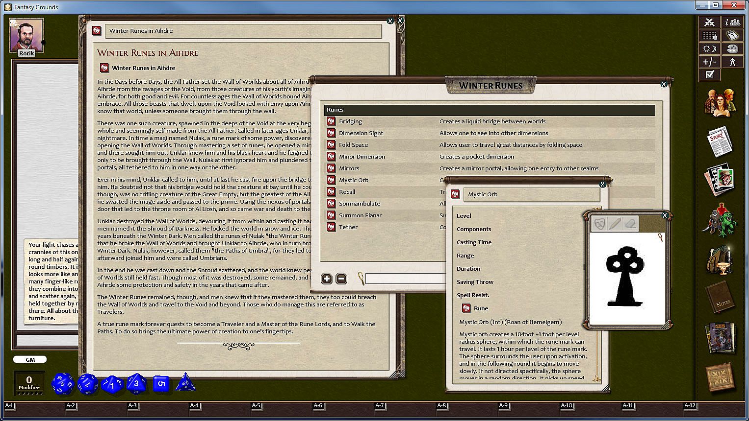This screenshot has width=749, height=421.
Task: Open the Calendar icon
Action: pyautogui.click(x=733, y=35)
